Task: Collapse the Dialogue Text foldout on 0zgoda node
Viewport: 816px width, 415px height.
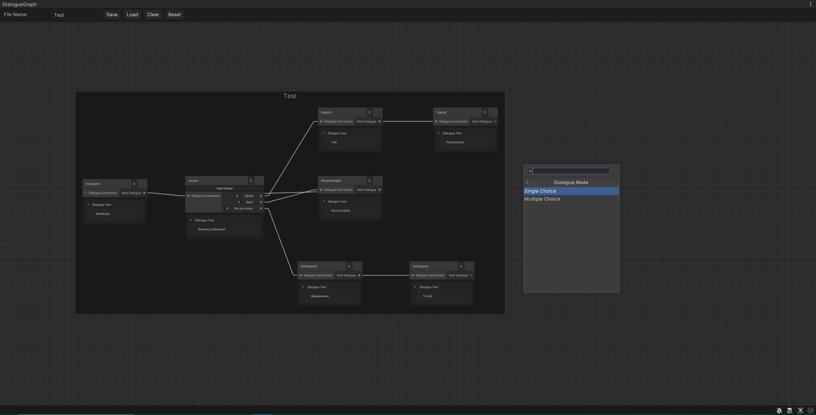Action: point(324,133)
